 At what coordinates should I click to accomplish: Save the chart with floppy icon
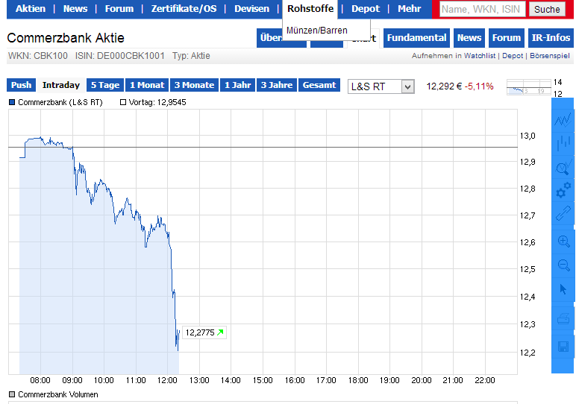click(563, 347)
